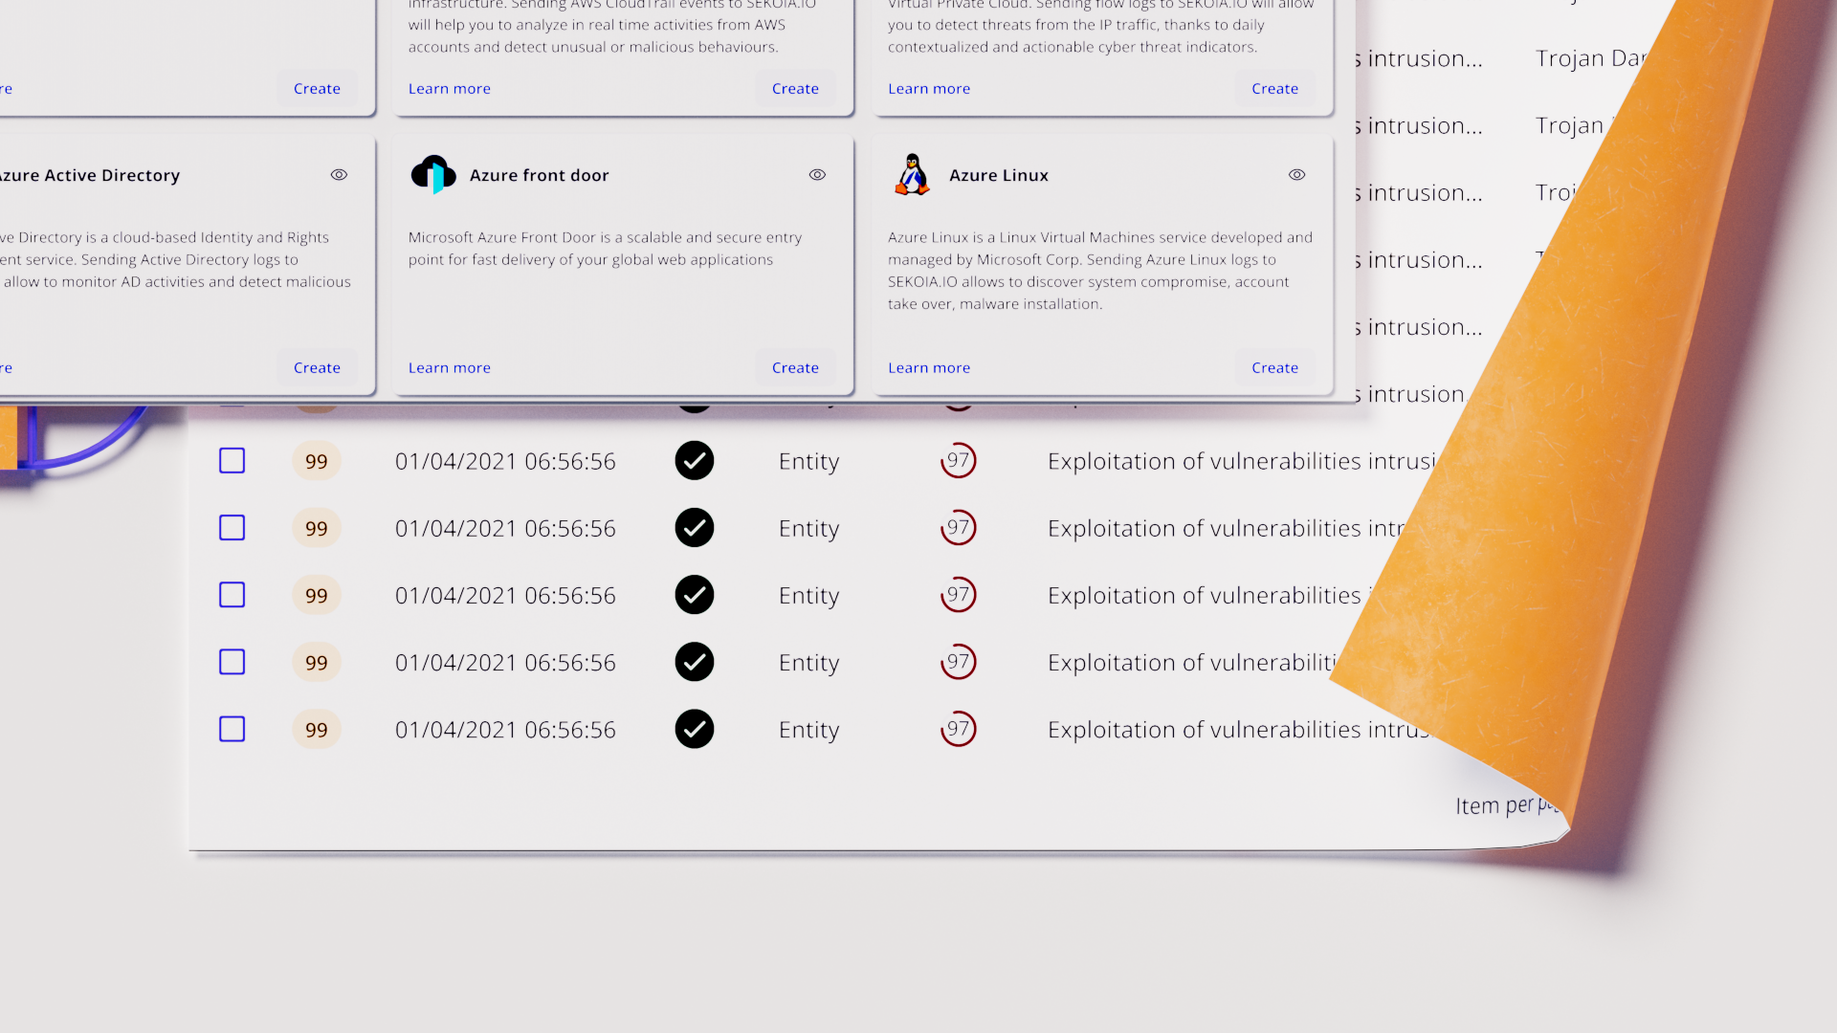
Task: Open Learn more link for Azure Linux
Action: (928, 368)
